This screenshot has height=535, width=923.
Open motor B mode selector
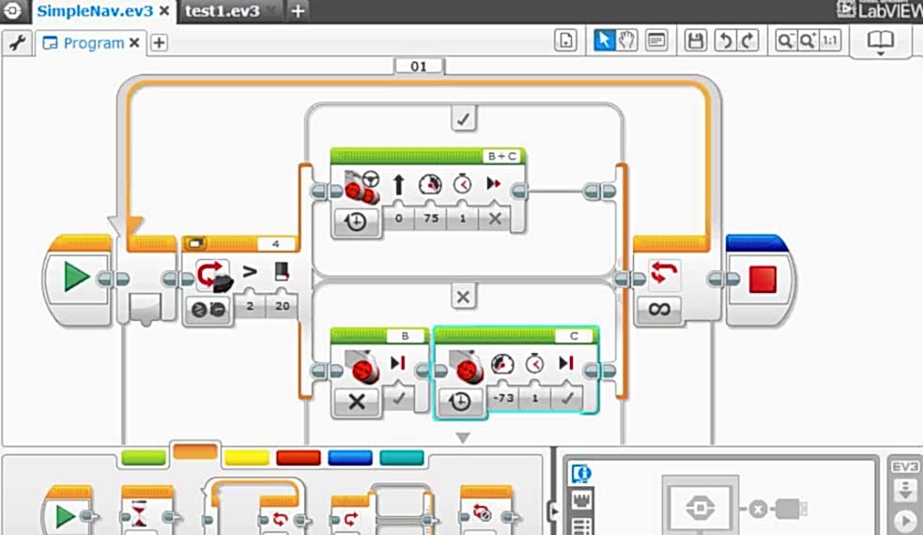click(x=357, y=401)
